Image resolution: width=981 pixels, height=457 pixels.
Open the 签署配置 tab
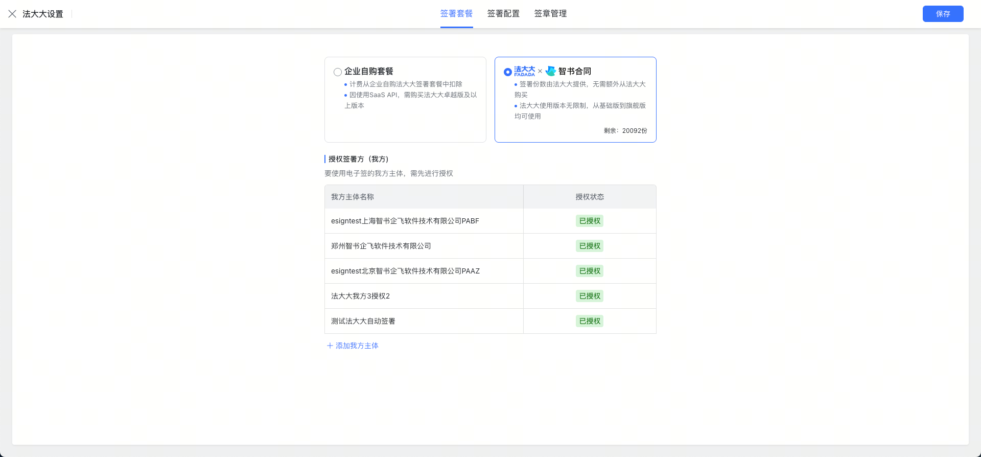coord(503,14)
